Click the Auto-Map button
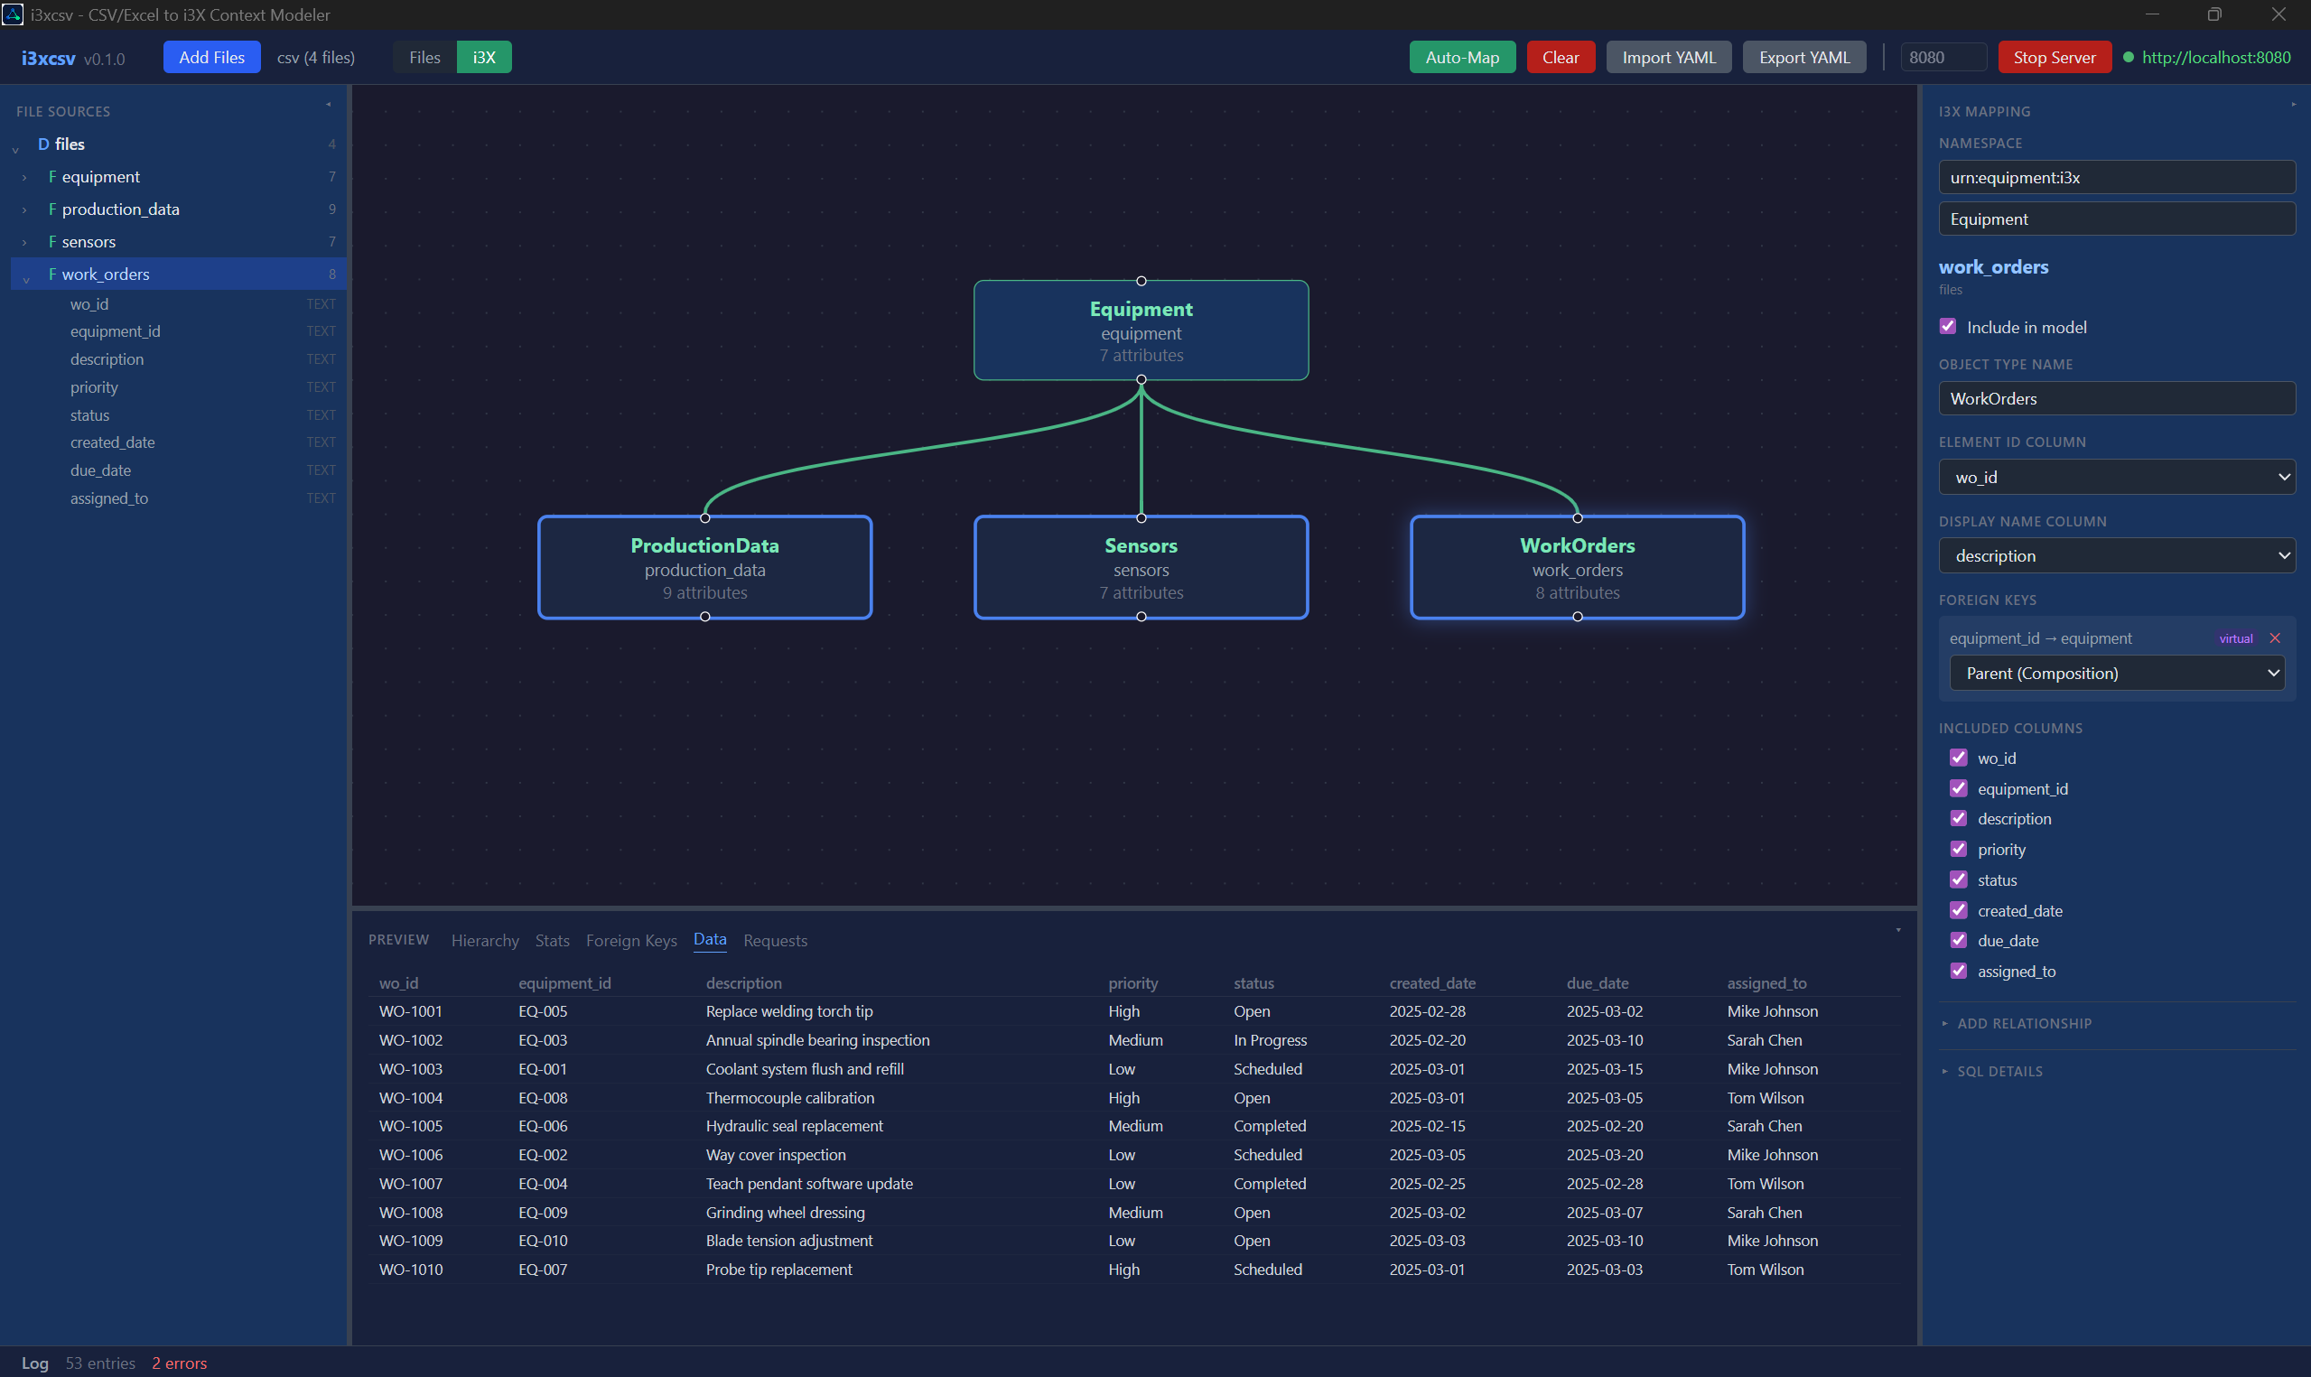2311x1377 pixels. click(x=1462, y=57)
